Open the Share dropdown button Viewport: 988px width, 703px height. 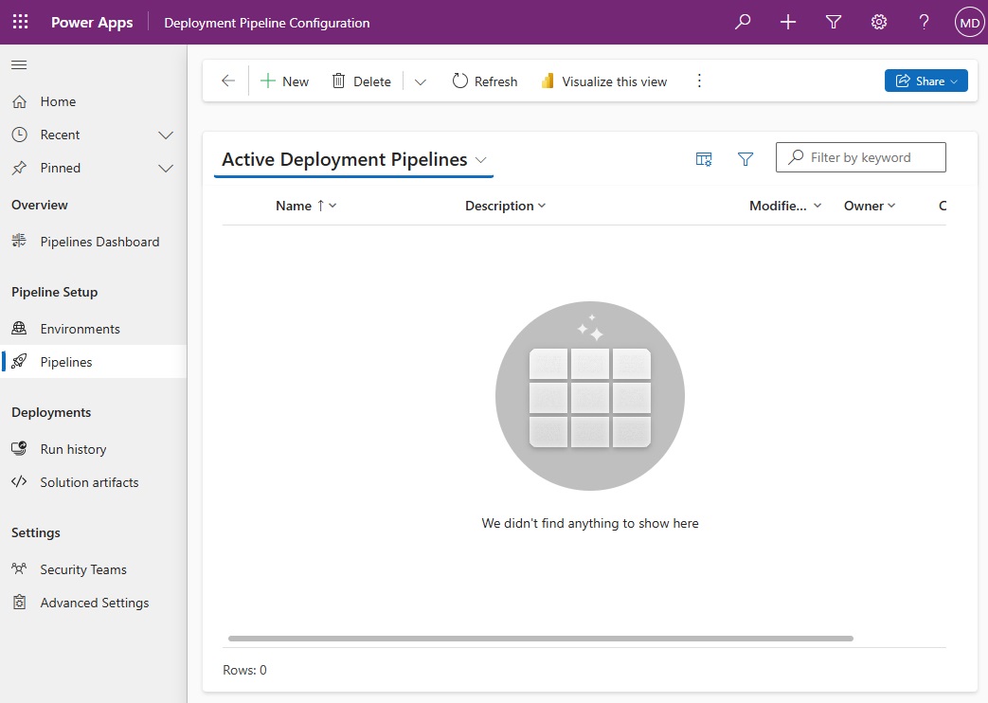pos(925,81)
